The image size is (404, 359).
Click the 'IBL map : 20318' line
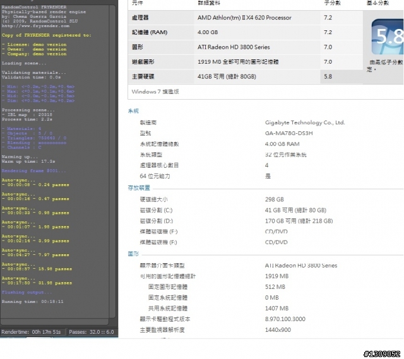[27, 115]
